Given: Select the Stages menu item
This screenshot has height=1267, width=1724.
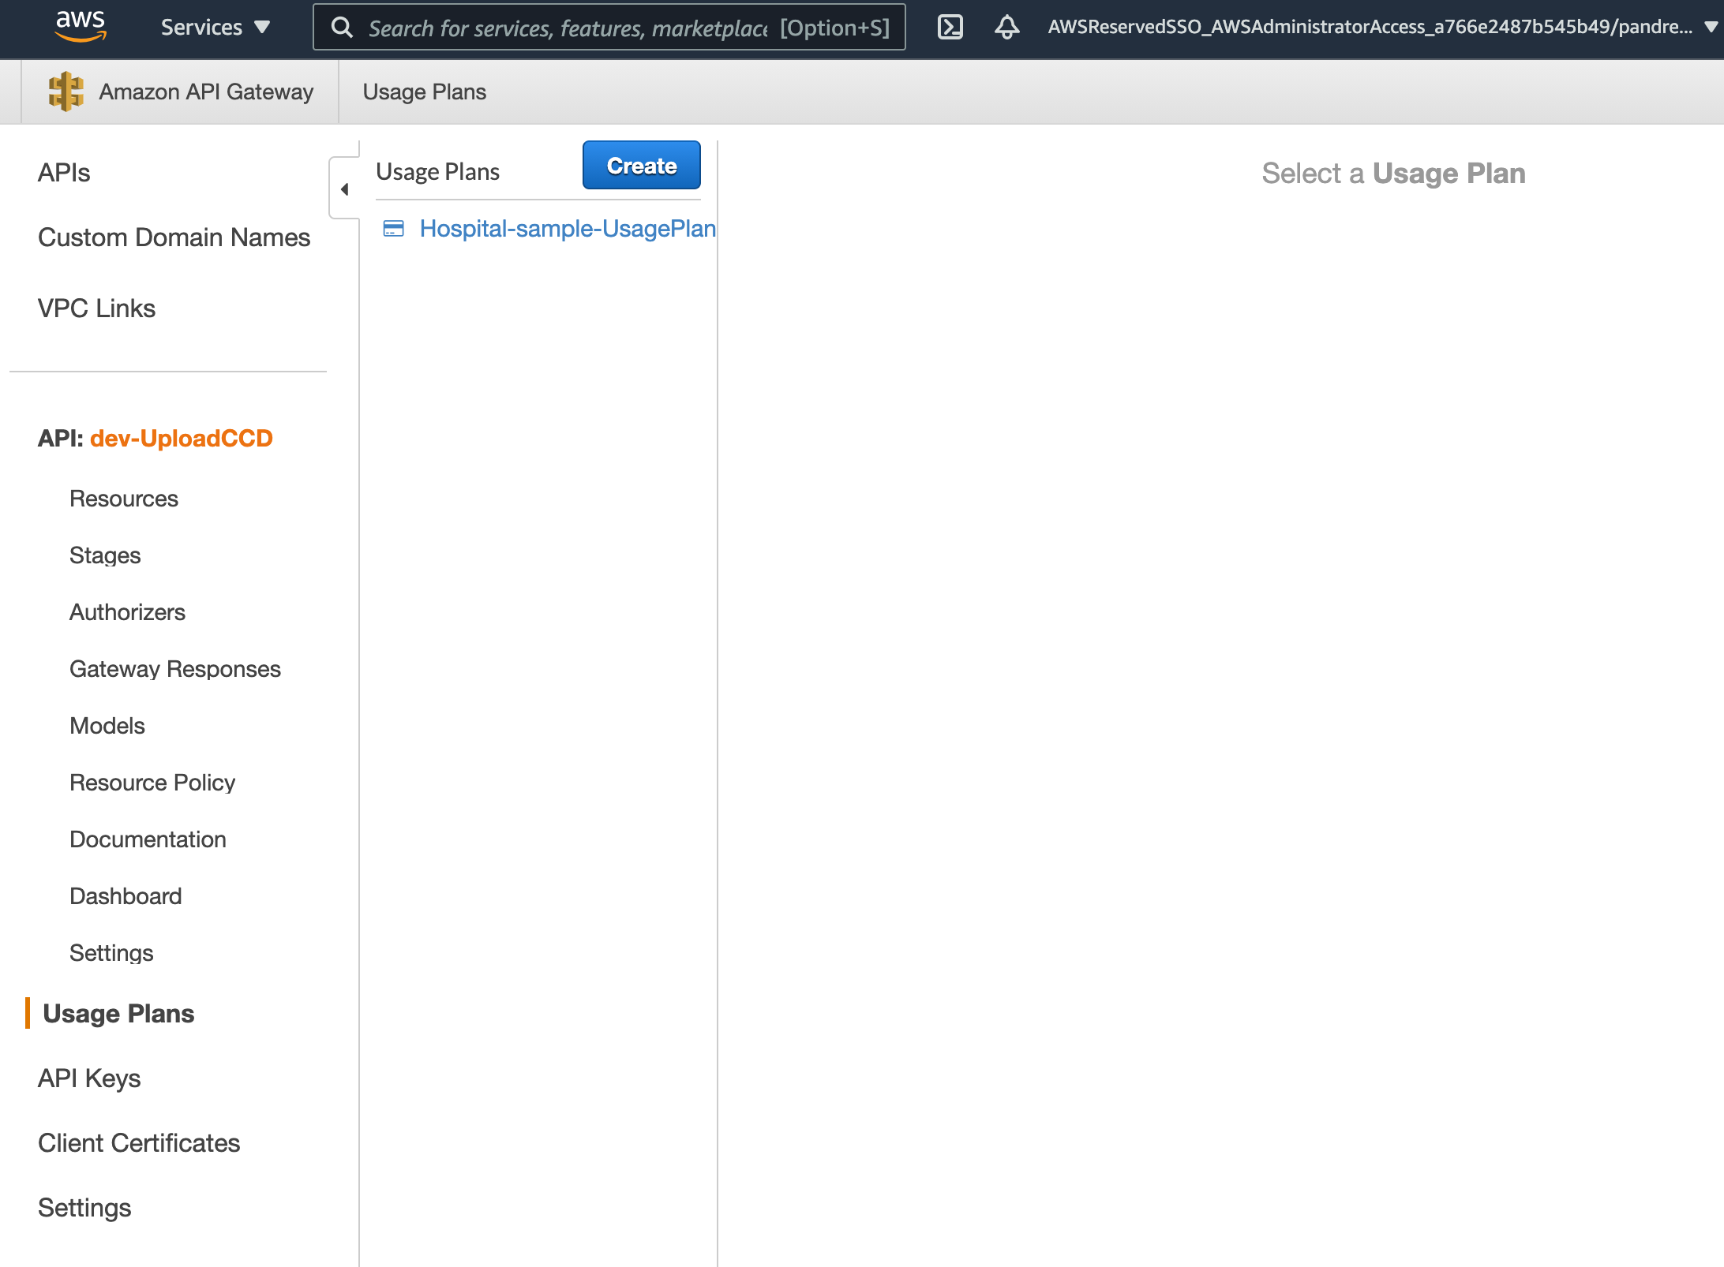Looking at the screenshot, I should (105, 555).
